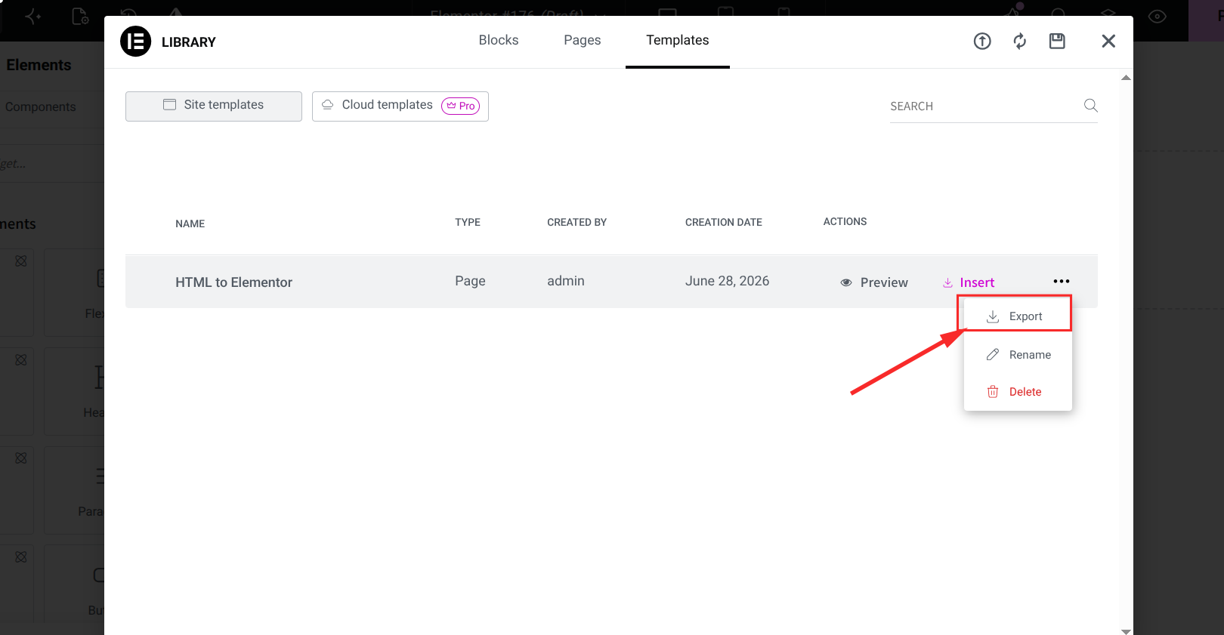Click the eye preview icon in editor top bar
Viewport: 1224px width, 635px height.
point(1158,17)
